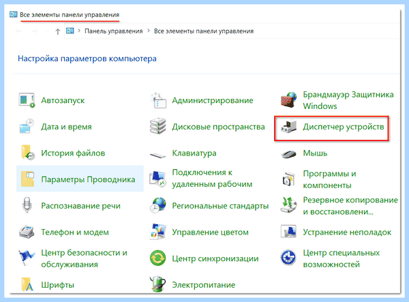
Task: Open Брандмауэр Защитника Windows link
Action: click(x=348, y=100)
